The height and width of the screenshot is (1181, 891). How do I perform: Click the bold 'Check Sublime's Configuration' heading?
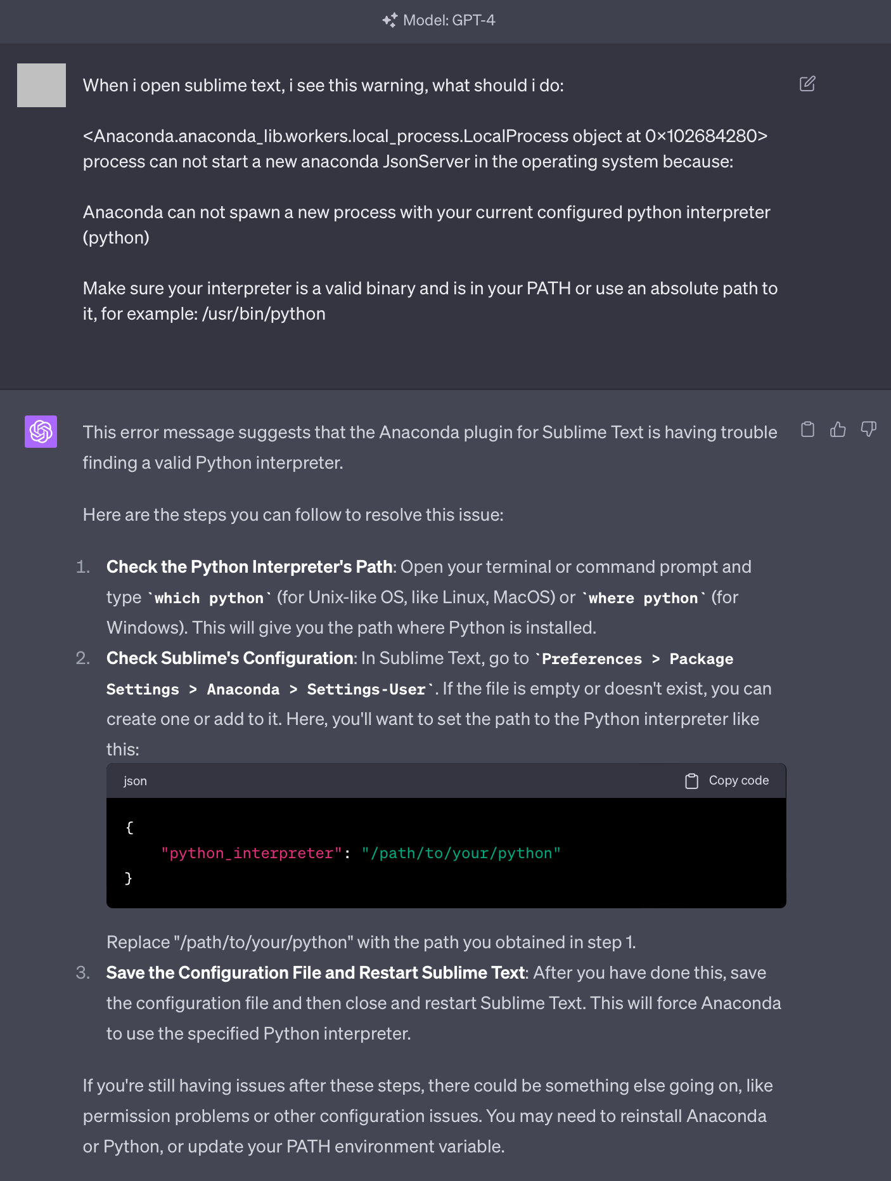(229, 658)
